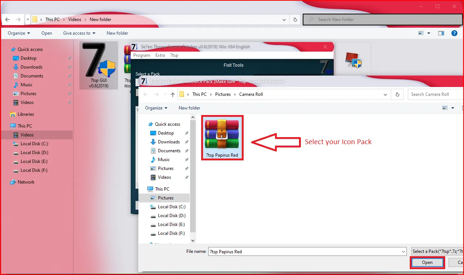This screenshot has height=275, width=464.
Task: Open the File name combo box dropdown
Action: (x=403, y=252)
